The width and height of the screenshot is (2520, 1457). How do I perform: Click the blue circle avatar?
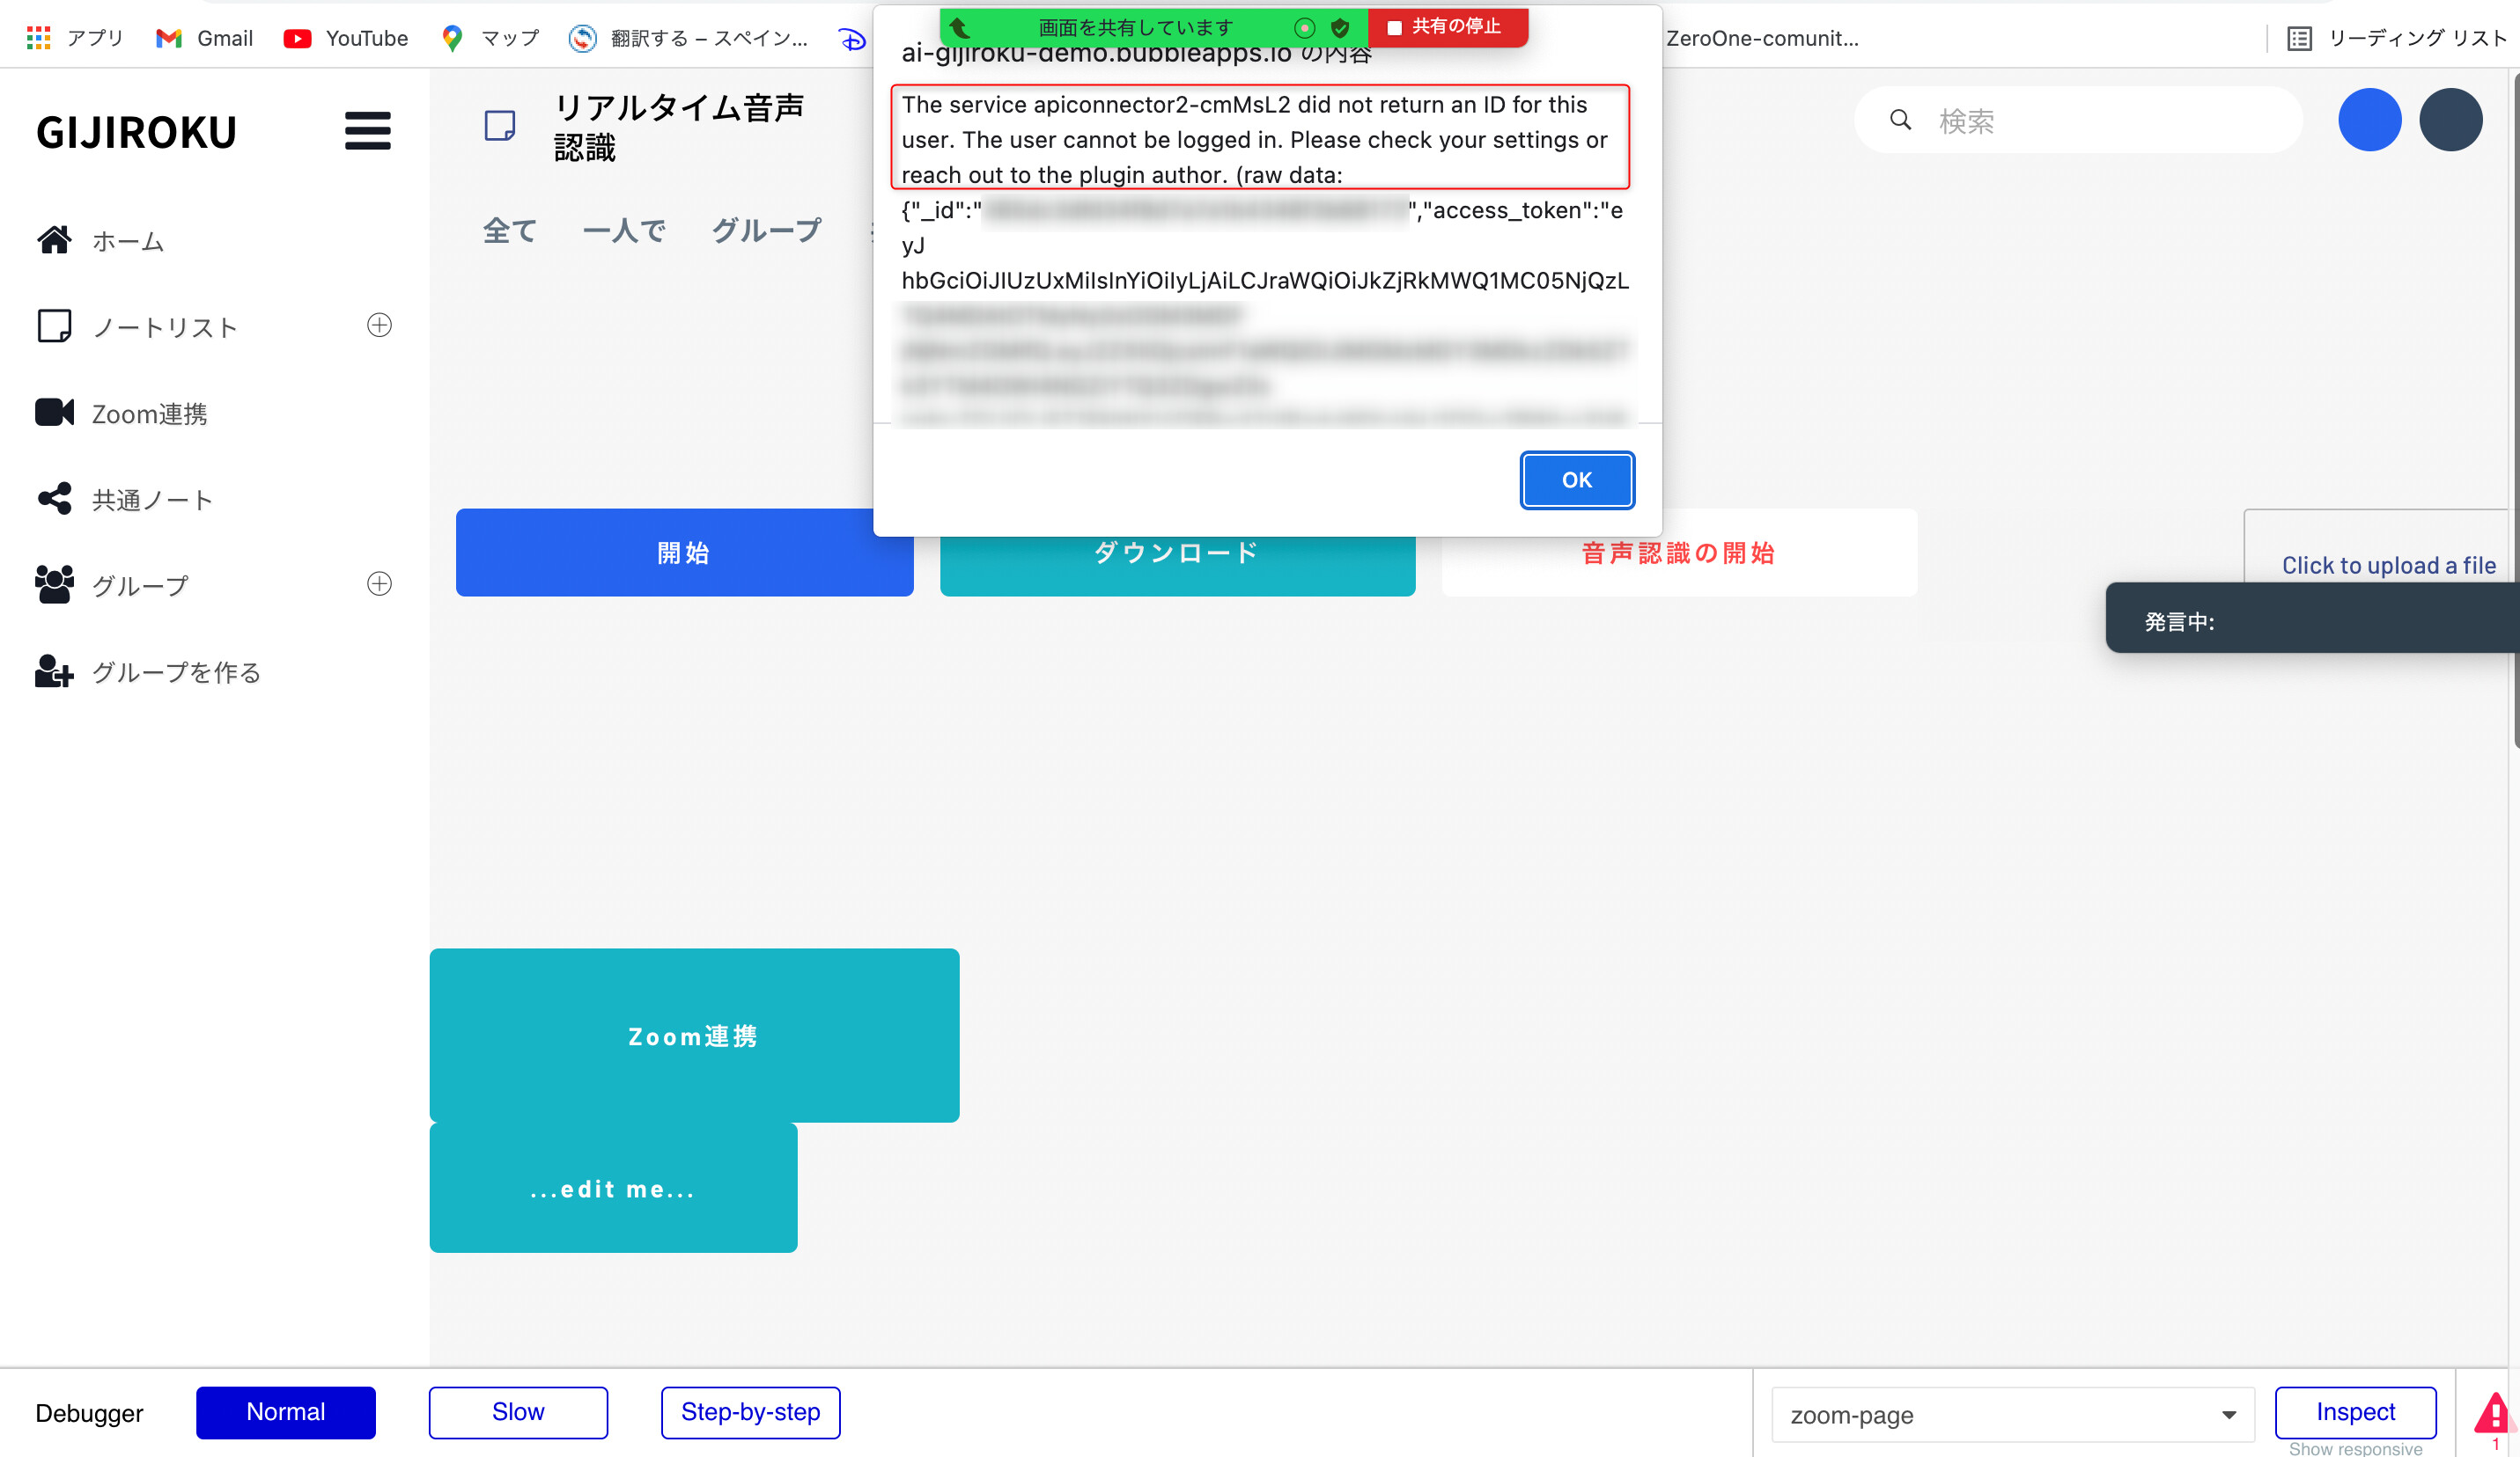pyautogui.click(x=2369, y=120)
